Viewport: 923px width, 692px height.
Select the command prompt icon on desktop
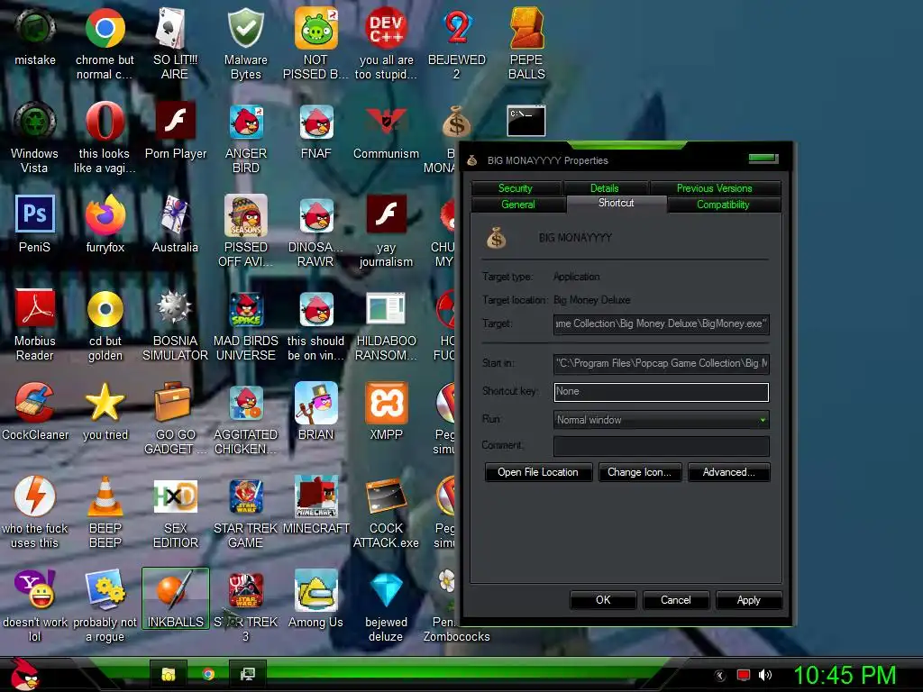pos(526,121)
